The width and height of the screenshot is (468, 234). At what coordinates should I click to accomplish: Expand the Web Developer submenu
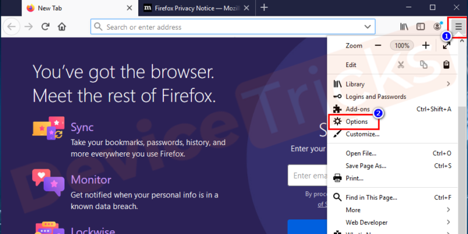448,222
